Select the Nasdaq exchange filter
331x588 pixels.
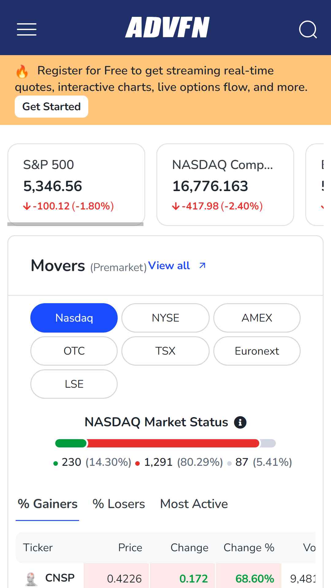[74, 318]
